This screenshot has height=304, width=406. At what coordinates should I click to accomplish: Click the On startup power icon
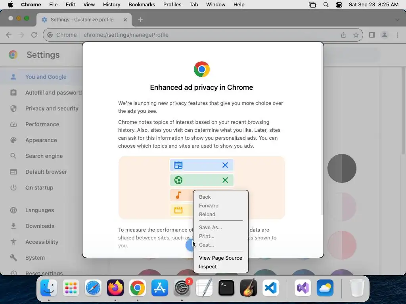[x=13, y=187]
